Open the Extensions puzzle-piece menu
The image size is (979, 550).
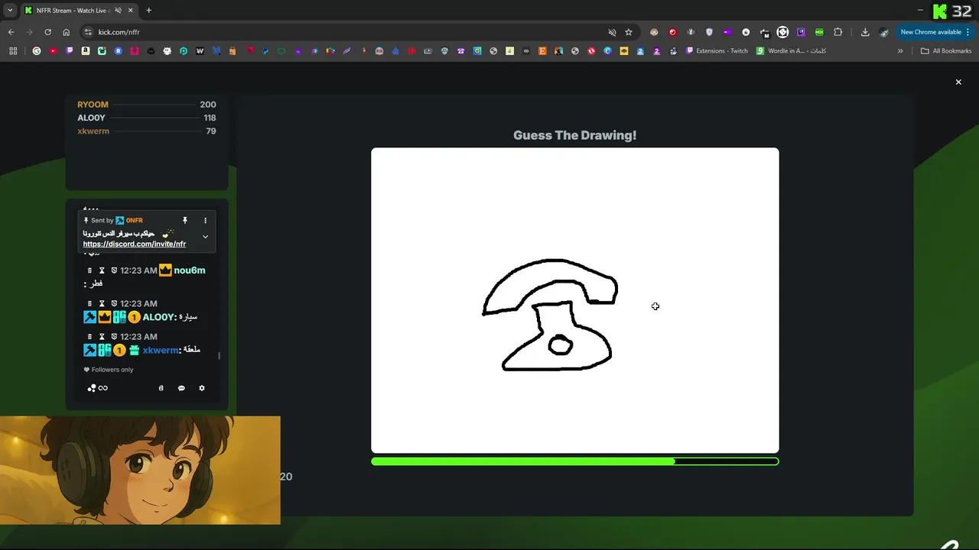[838, 32]
